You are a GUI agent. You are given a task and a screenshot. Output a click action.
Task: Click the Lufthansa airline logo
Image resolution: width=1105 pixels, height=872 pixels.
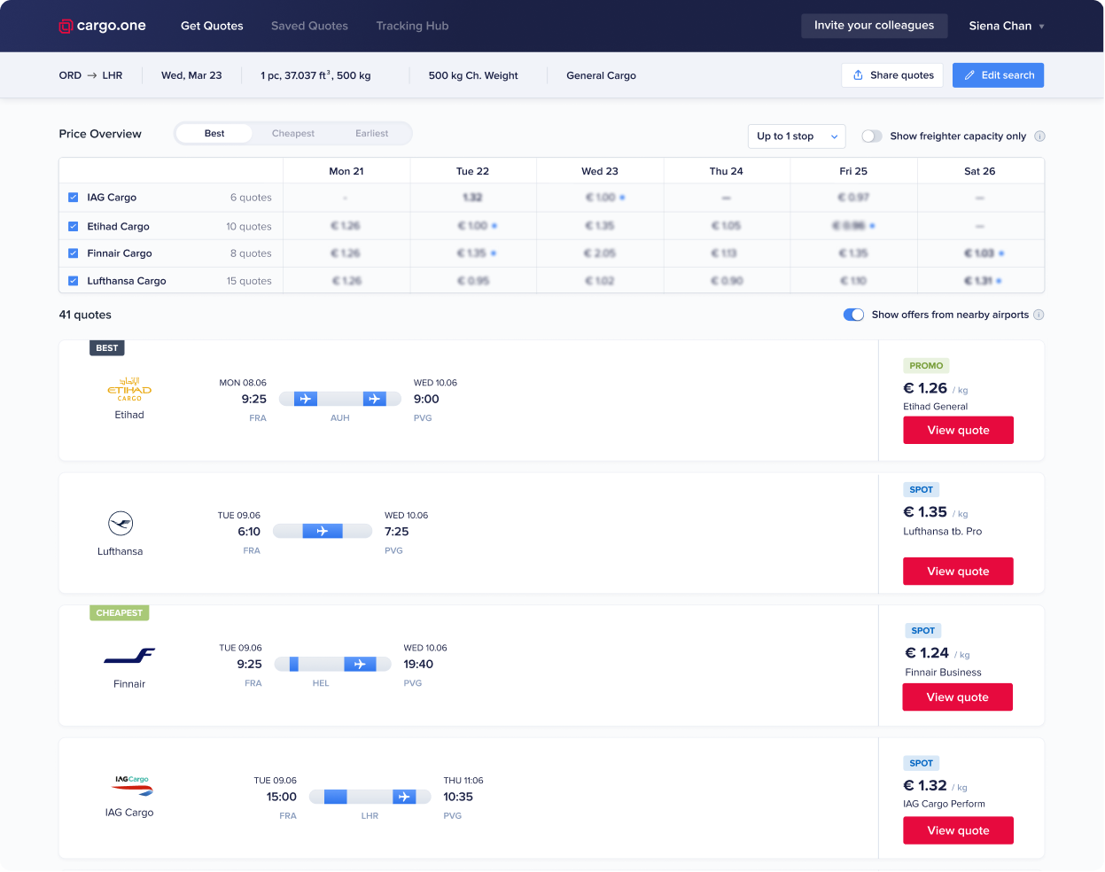[120, 523]
